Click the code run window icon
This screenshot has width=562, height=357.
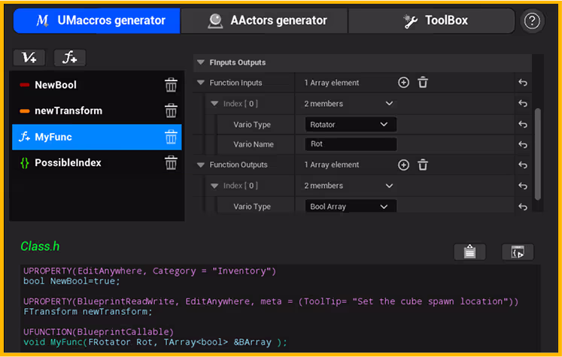(x=518, y=252)
